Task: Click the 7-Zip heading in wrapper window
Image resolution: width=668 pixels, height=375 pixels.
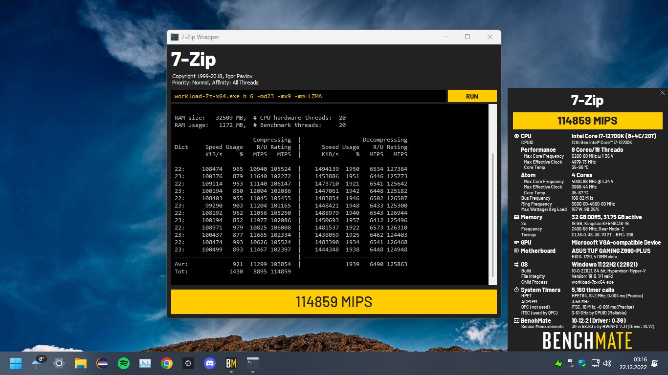Action: (193, 60)
